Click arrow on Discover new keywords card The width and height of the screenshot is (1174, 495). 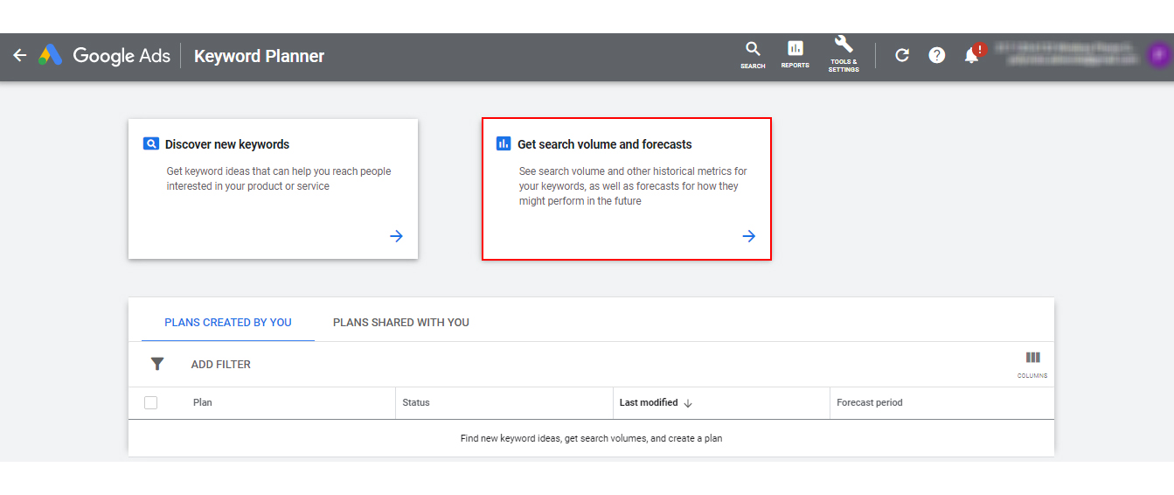[396, 236]
